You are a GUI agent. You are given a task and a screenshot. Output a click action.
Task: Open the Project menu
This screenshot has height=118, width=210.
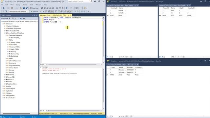point(25,5)
